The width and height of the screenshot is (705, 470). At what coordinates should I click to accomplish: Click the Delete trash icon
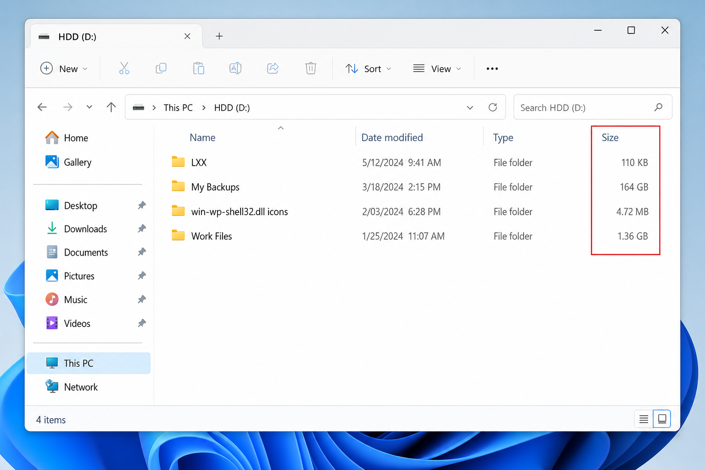pyautogui.click(x=311, y=68)
